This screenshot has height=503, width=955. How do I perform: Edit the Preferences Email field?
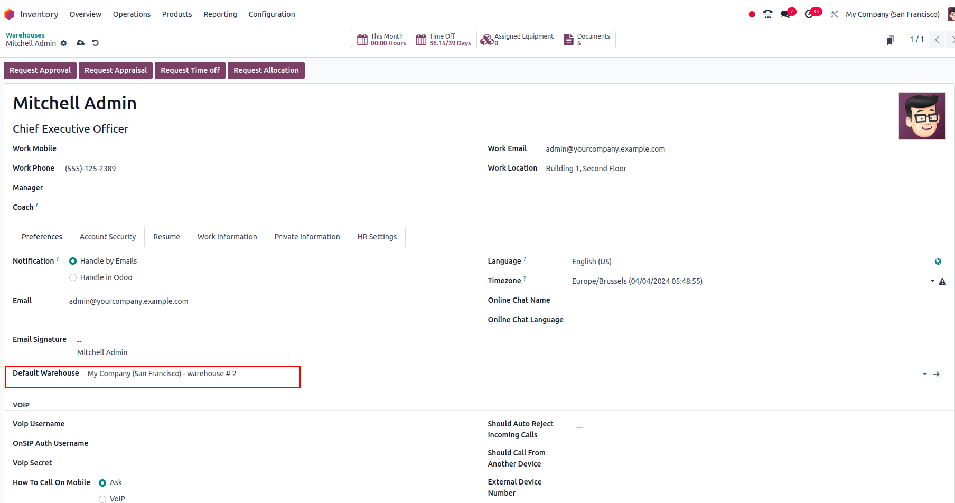[128, 301]
